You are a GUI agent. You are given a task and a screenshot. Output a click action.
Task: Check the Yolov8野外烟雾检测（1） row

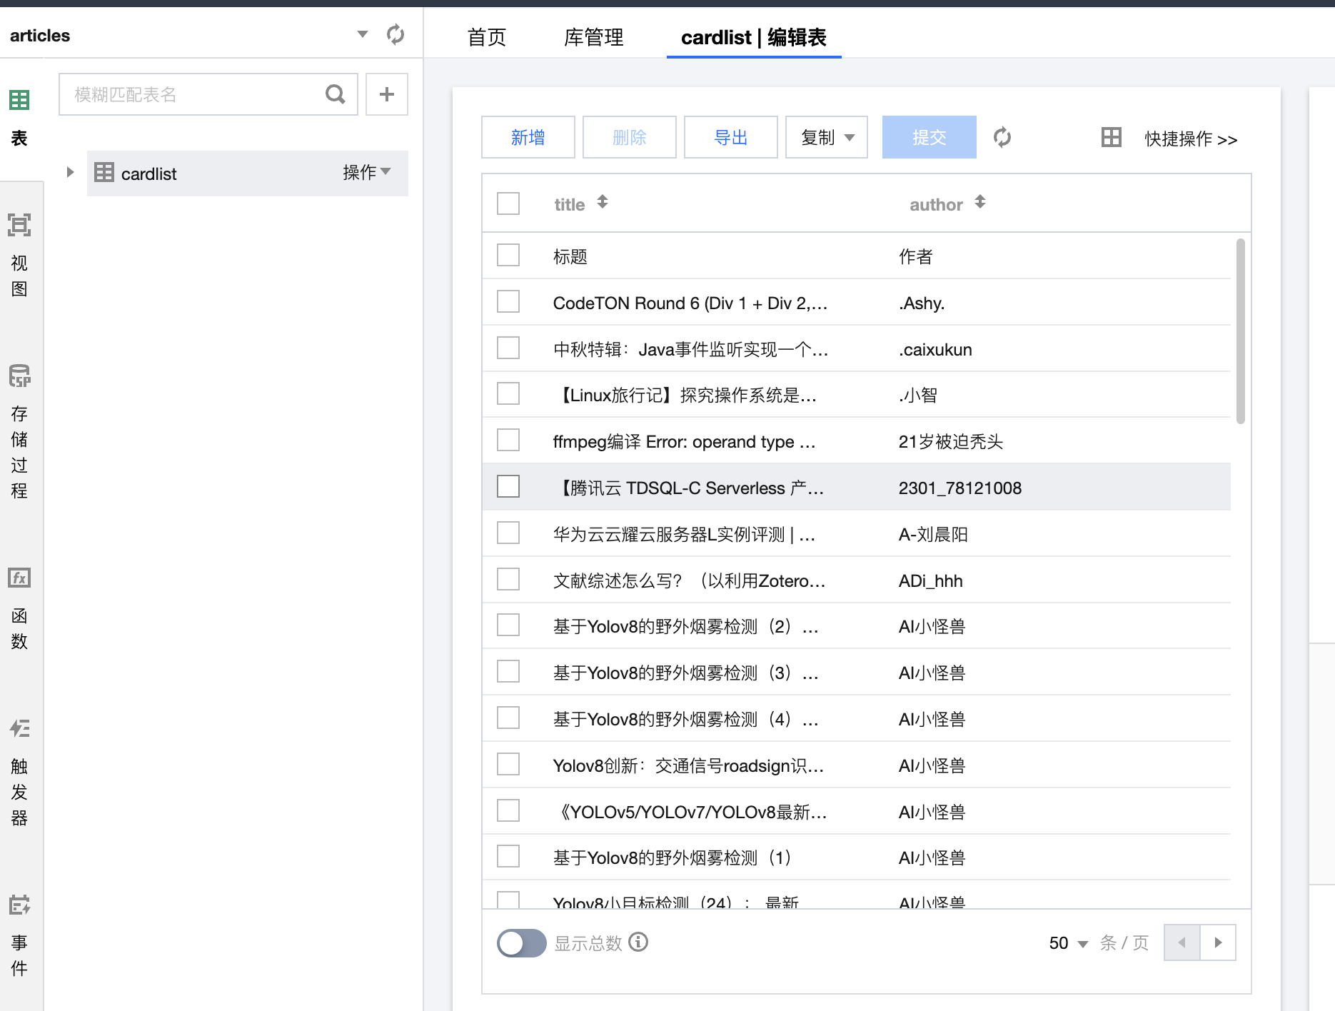(x=508, y=856)
